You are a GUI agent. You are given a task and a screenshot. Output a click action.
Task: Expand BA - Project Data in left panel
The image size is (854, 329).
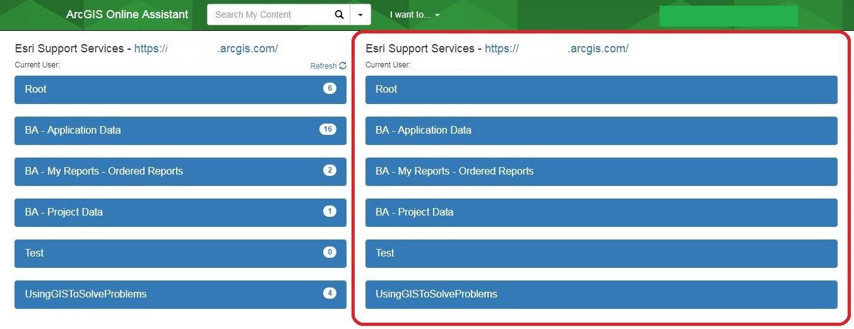tap(181, 212)
